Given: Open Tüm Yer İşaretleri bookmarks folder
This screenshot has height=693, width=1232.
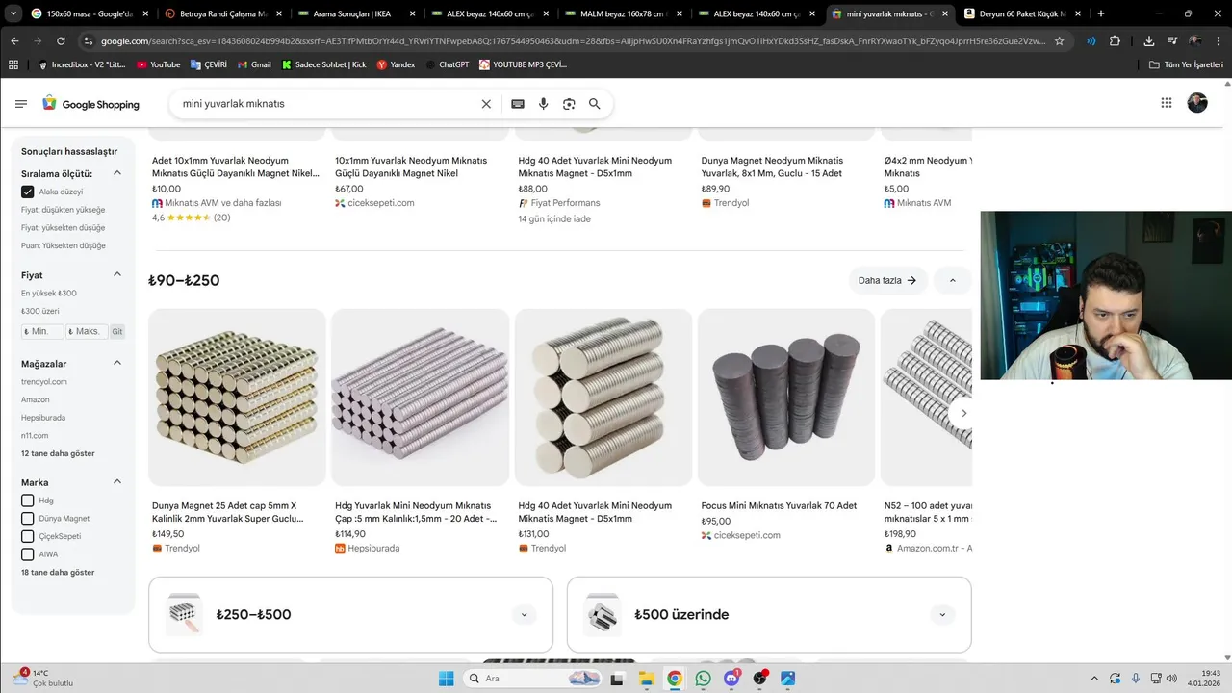Looking at the screenshot, I should pos(1186,64).
